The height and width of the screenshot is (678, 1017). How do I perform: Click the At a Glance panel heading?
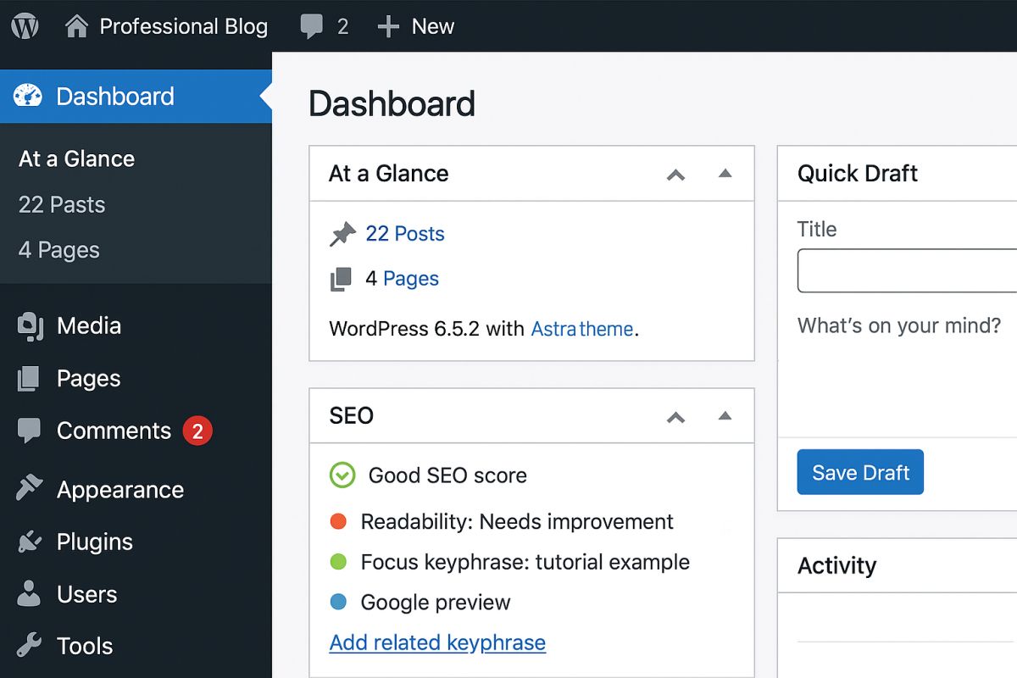(389, 173)
